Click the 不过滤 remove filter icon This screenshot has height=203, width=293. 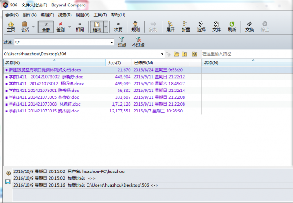[138, 42]
